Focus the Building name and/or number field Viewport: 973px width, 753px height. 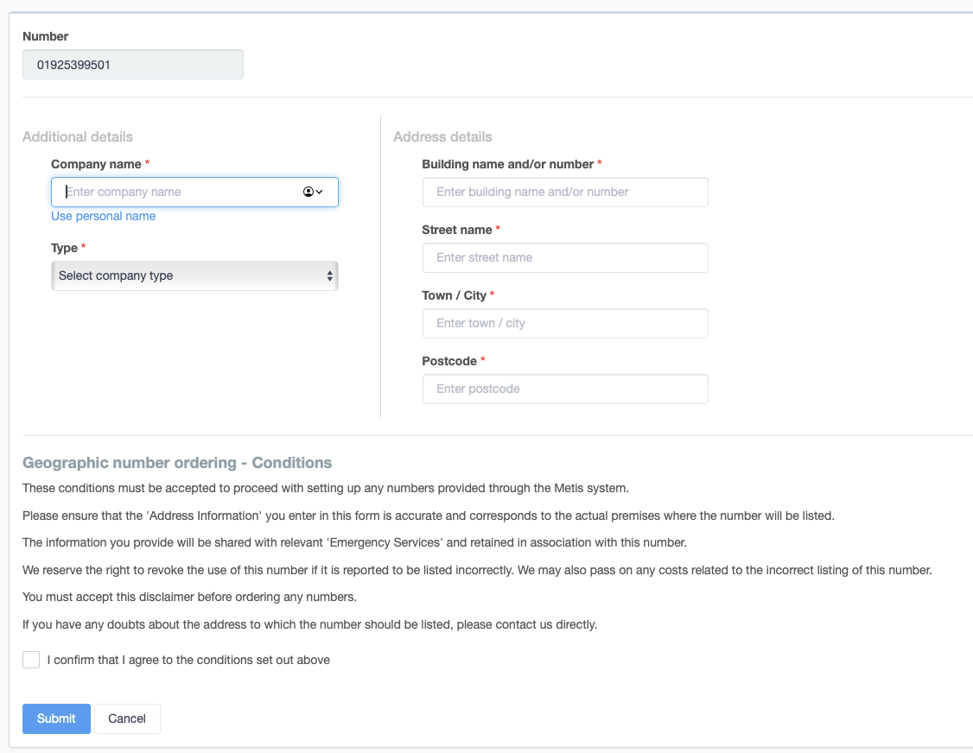pyautogui.click(x=565, y=193)
